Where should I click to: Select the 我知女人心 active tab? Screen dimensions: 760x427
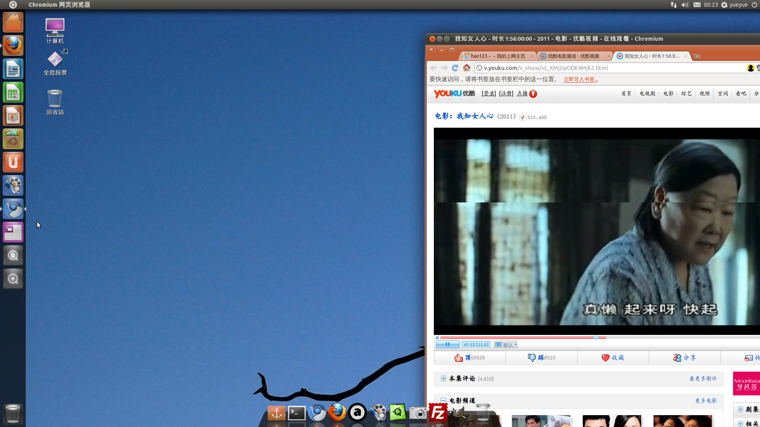click(x=652, y=56)
